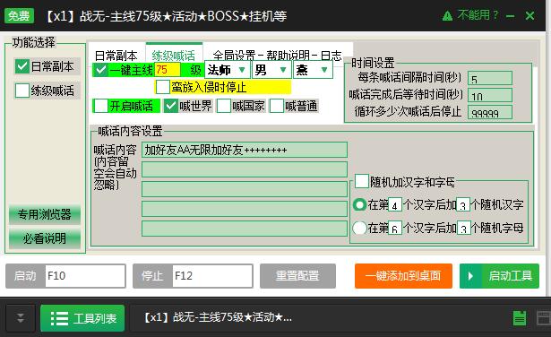The width and height of the screenshot is (551, 337).
Task: Click the window layout icon at bottom right
Action: tap(544, 317)
